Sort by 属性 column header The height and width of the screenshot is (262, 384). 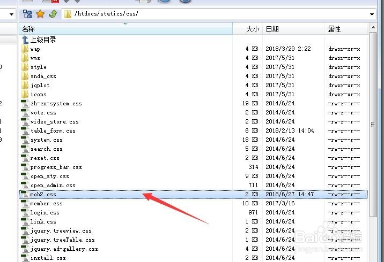(346, 29)
